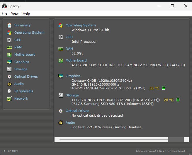Click the Audio speaker icon in summary panel
192x155 pixels.
tap(61, 123)
